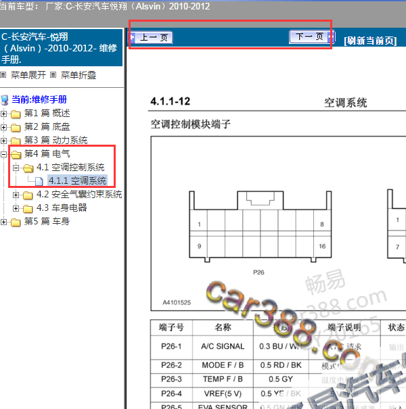
Task: Click the icon before 菜单展开
Action: [x=3, y=75]
